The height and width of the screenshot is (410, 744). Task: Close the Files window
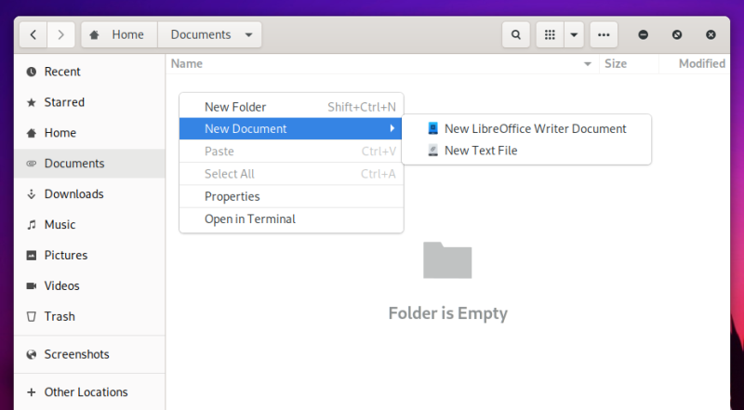[x=711, y=34]
